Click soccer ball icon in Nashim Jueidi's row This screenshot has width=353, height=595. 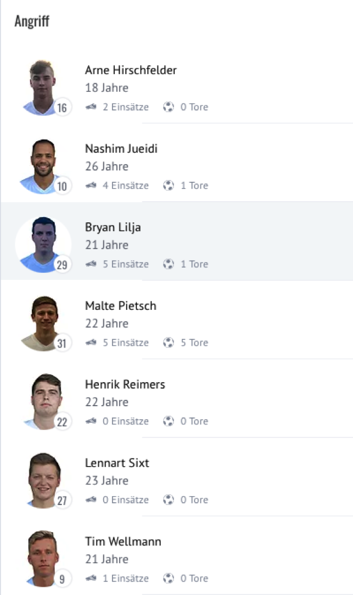click(169, 186)
